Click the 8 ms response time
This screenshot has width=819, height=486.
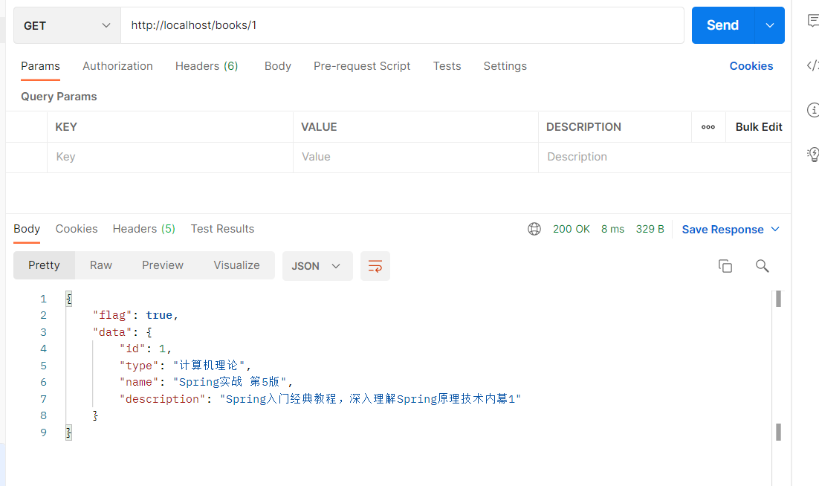pos(612,229)
